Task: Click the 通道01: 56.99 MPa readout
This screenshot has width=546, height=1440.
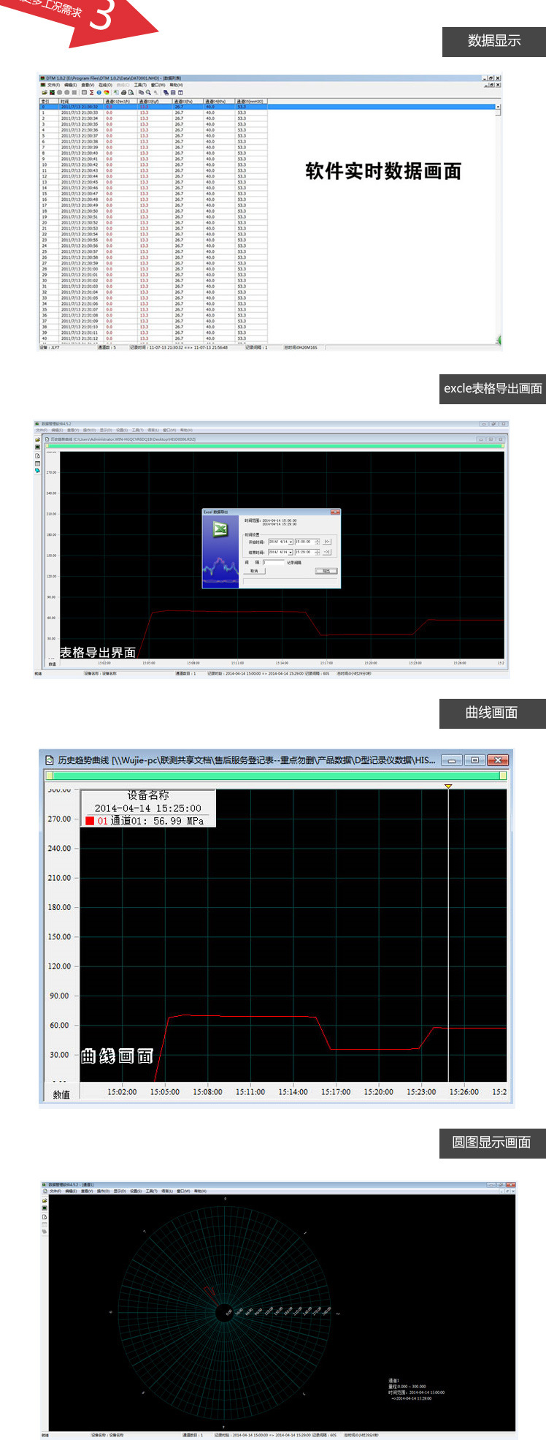Action: (157, 821)
